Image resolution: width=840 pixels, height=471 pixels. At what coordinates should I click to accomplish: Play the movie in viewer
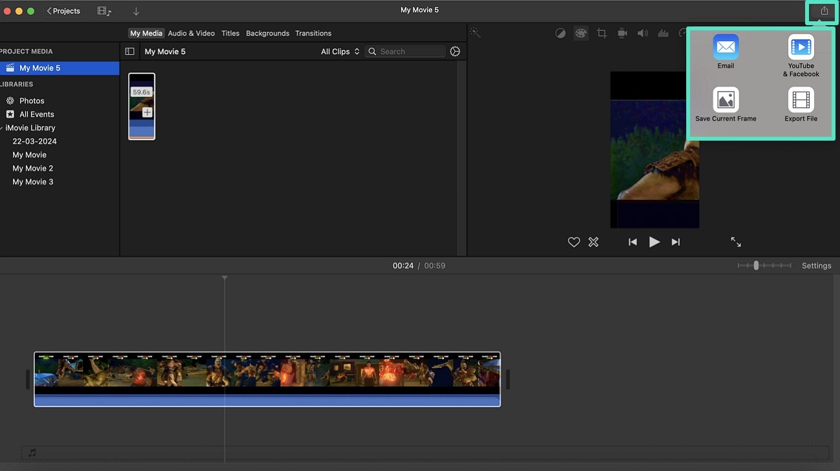pyautogui.click(x=654, y=242)
